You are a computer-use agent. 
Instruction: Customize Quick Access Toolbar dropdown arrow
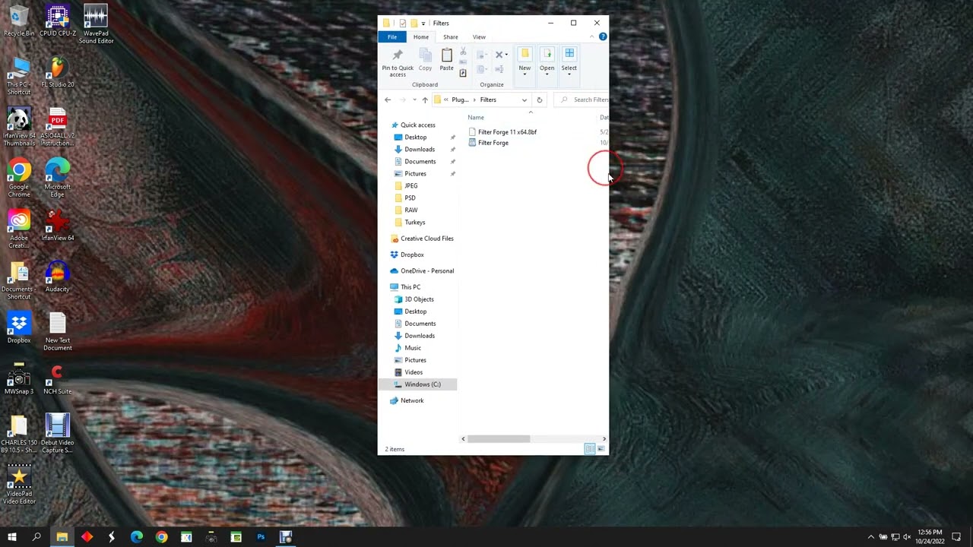pyautogui.click(x=424, y=23)
